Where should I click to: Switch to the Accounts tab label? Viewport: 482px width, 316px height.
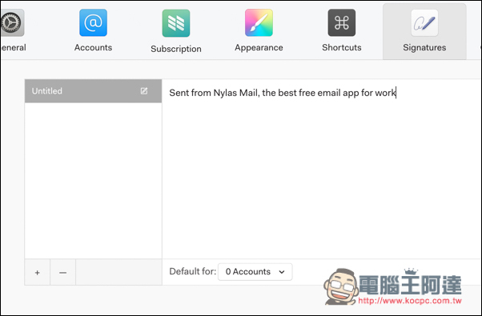tap(93, 47)
